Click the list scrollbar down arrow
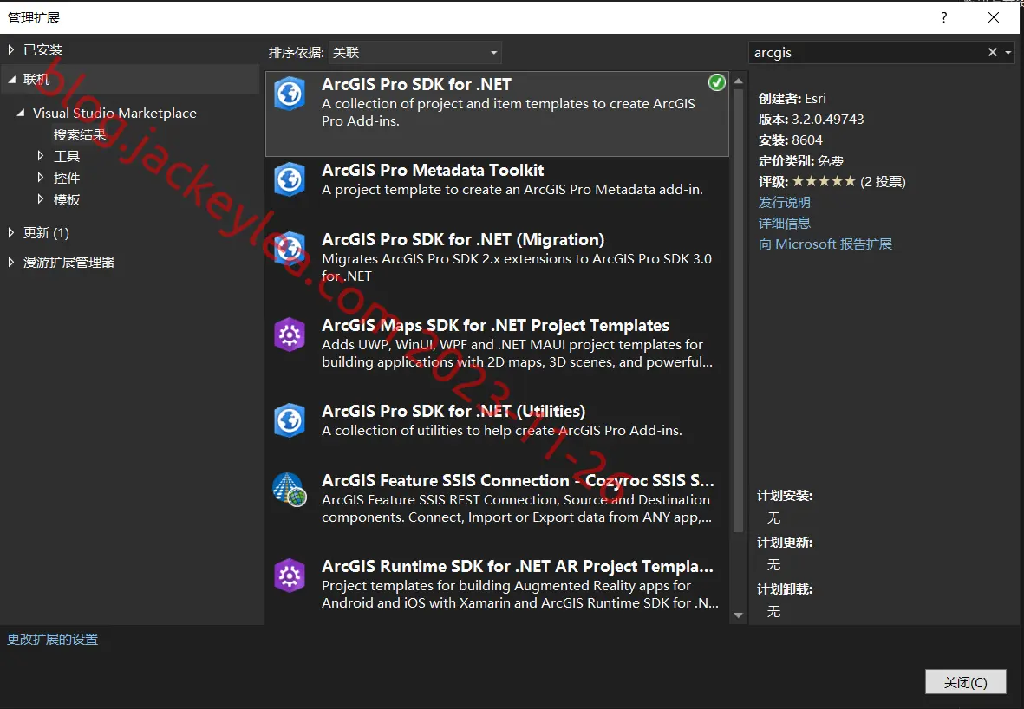The image size is (1024, 709). pos(739,615)
